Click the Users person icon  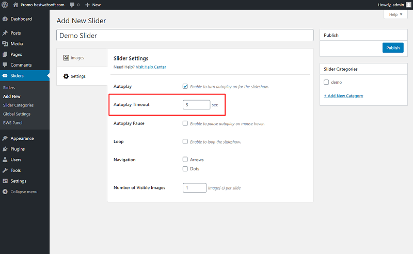pyautogui.click(x=5, y=160)
